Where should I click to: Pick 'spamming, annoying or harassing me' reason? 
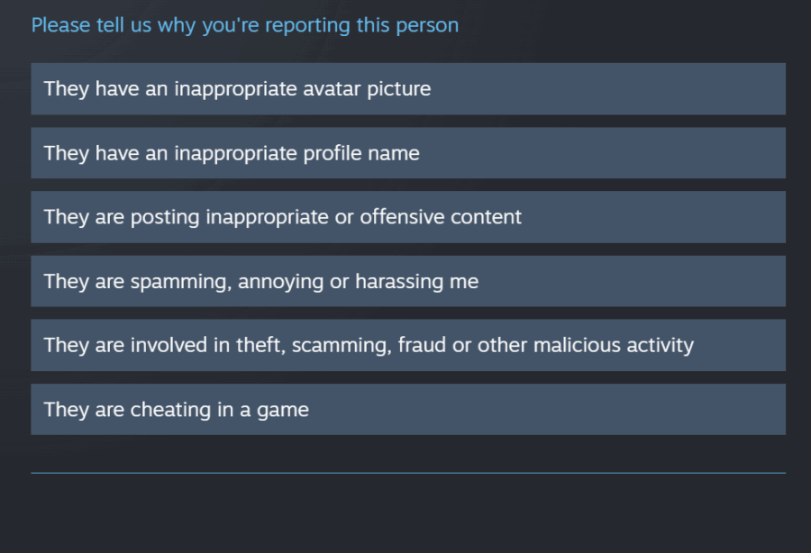[x=407, y=281]
